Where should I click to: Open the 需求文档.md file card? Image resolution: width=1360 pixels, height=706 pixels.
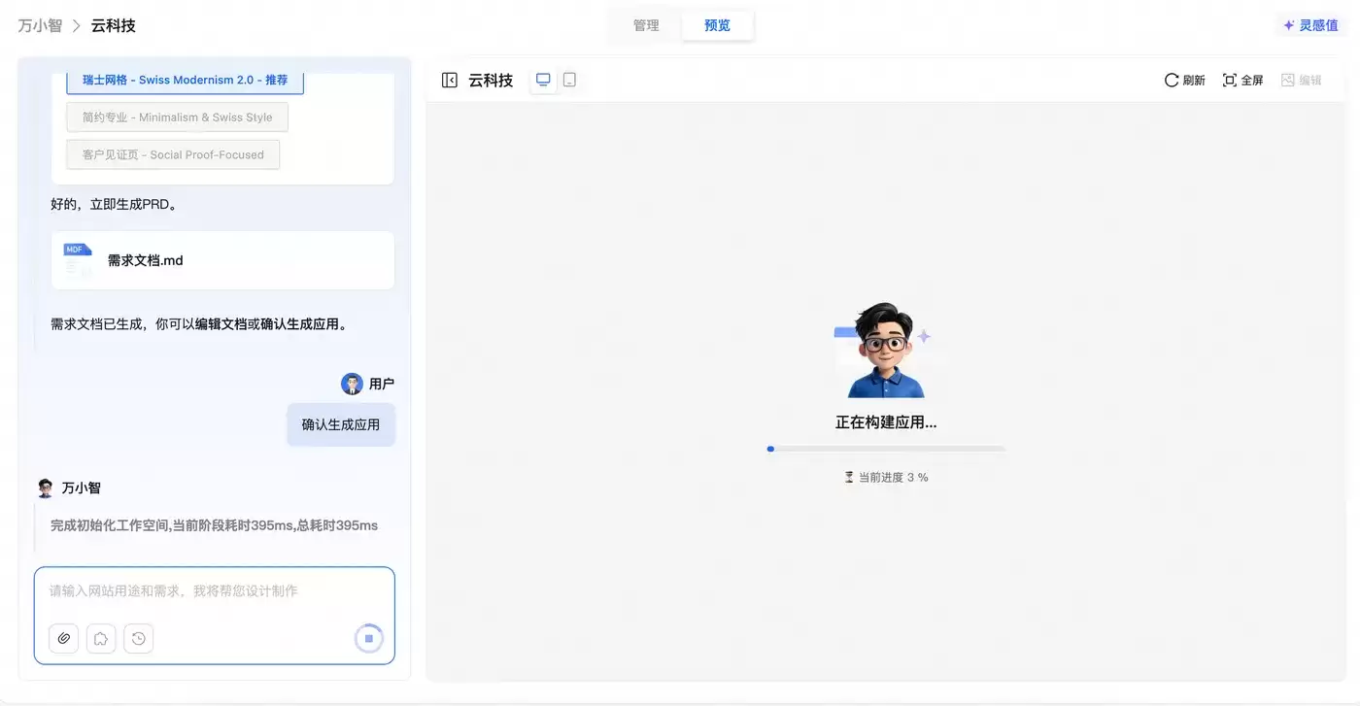point(222,260)
